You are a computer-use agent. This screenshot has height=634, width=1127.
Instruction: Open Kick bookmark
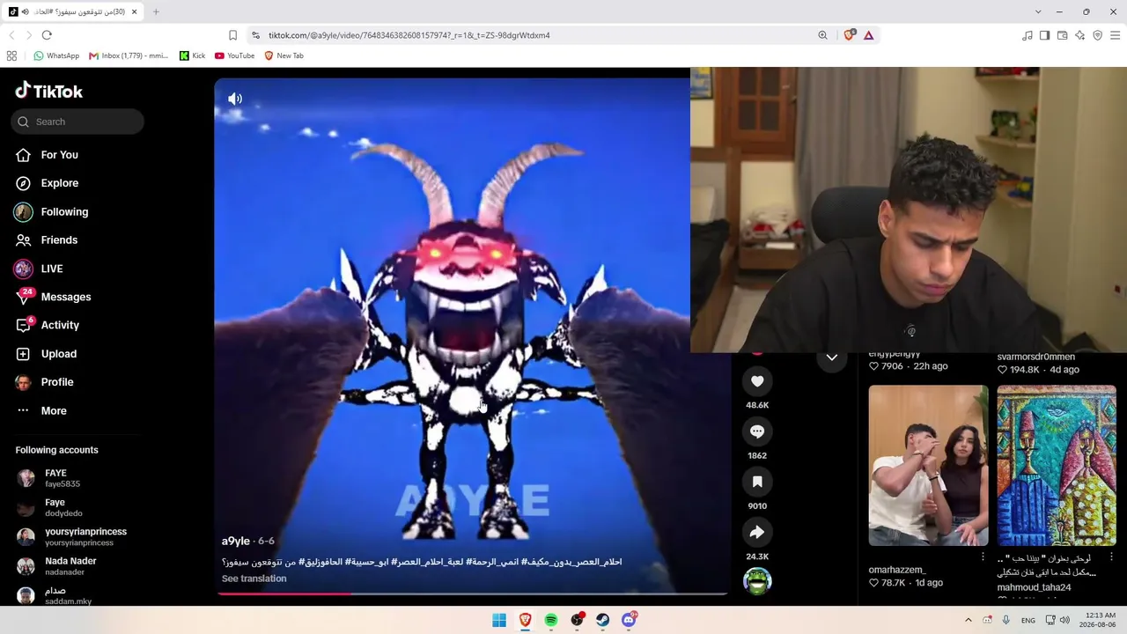click(192, 55)
